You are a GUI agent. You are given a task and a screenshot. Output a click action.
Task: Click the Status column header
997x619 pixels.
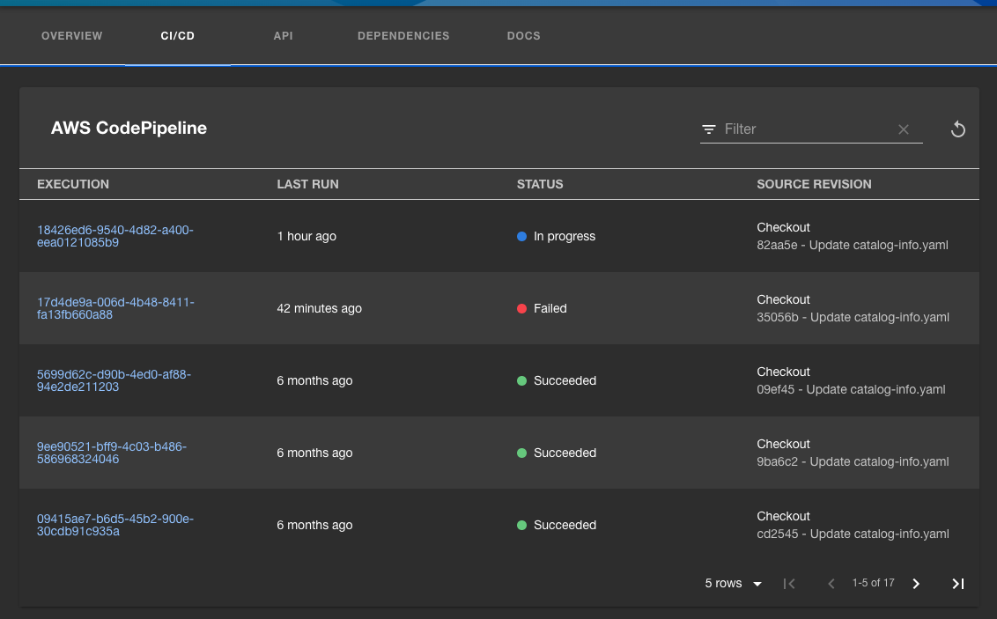pyautogui.click(x=540, y=184)
